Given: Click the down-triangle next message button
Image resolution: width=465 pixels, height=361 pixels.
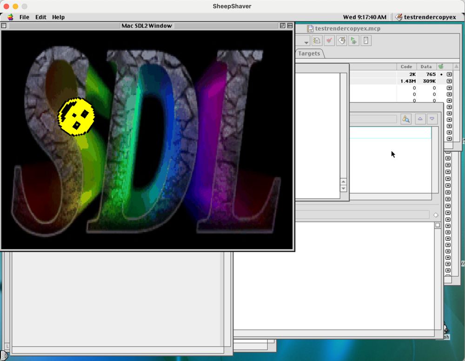Looking at the screenshot, I should [432, 119].
